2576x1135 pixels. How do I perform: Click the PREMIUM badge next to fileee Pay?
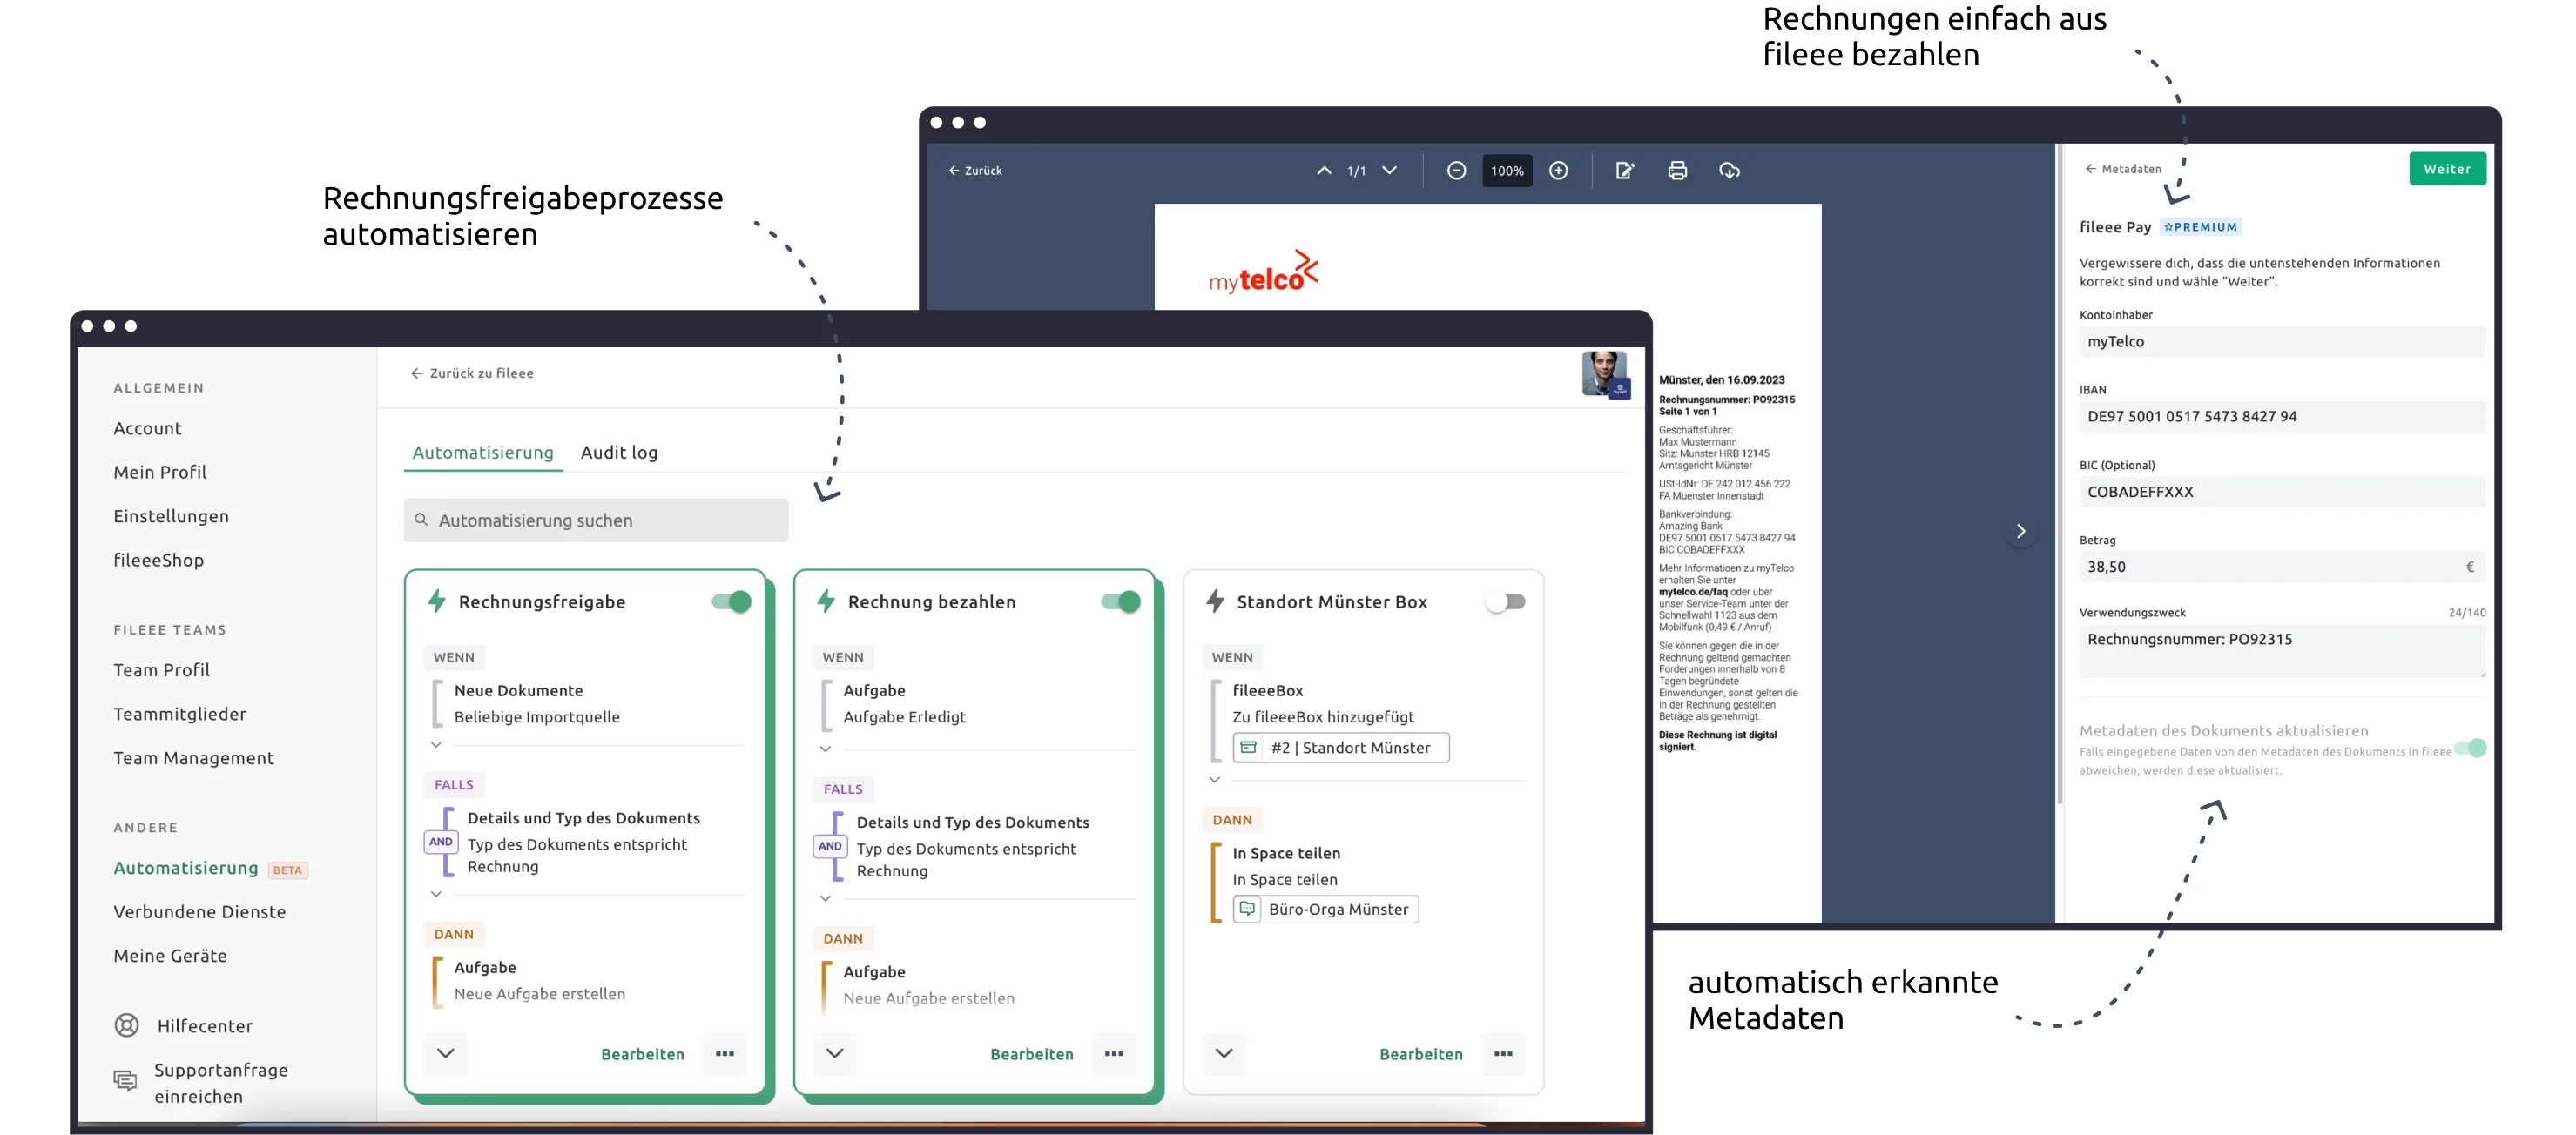point(2200,227)
